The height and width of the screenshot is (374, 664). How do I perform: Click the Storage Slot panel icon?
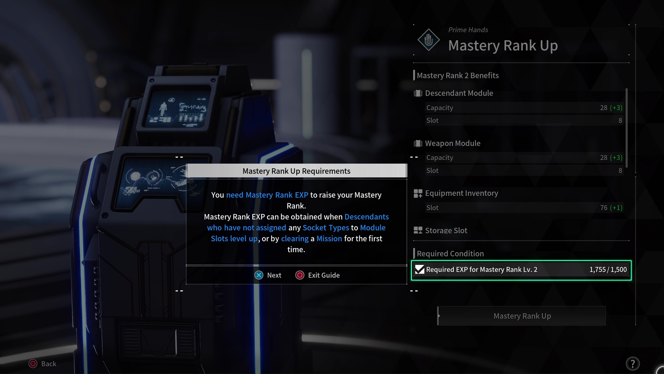(x=418, y=230)
